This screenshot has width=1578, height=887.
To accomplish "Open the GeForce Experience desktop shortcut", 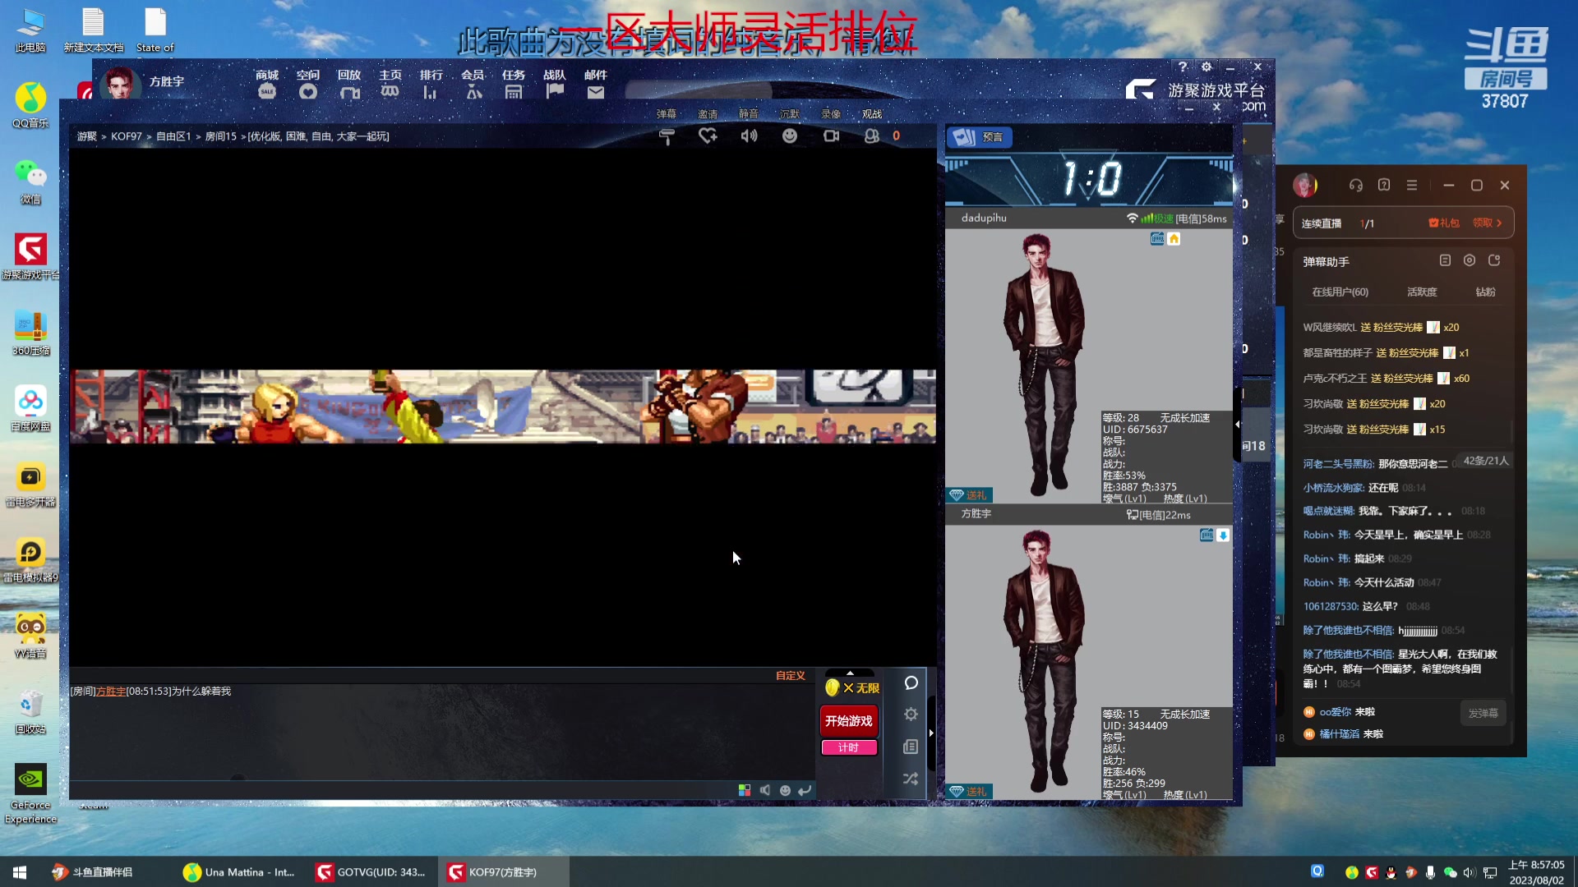I will point(31,793).
